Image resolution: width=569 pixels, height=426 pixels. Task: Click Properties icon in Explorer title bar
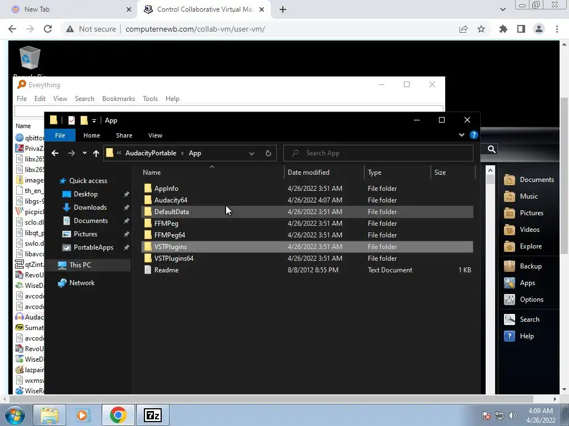click(x=72, y=120)
